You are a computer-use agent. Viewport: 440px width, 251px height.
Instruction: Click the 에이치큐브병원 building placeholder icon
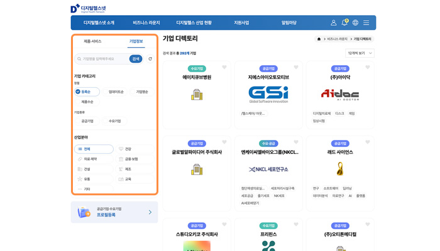(197, 95)
